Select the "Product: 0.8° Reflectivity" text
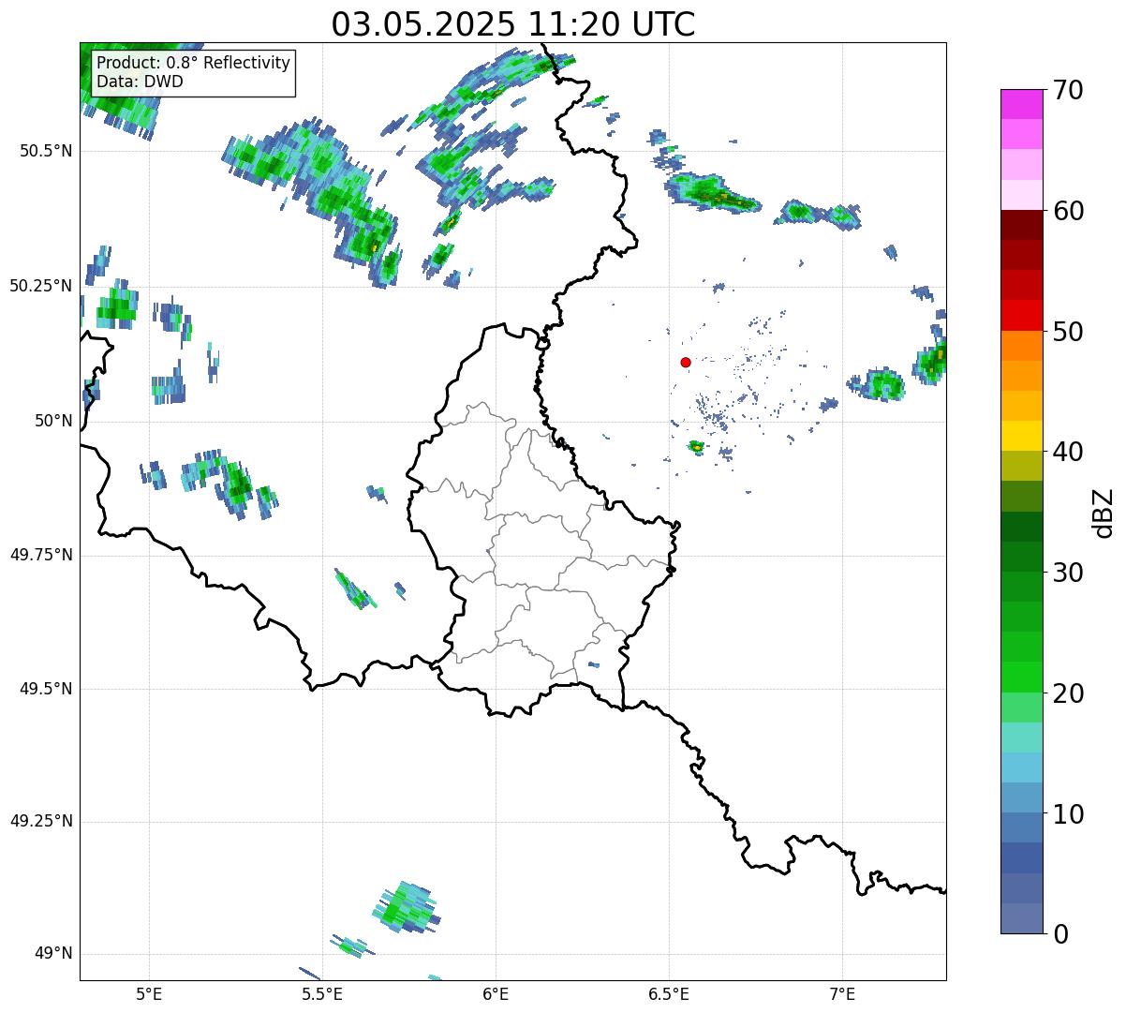1126x1013 pixels. 194,63
